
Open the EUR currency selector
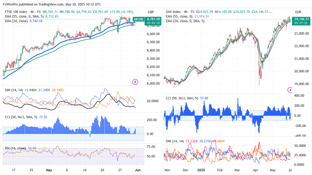click(298, 12)
